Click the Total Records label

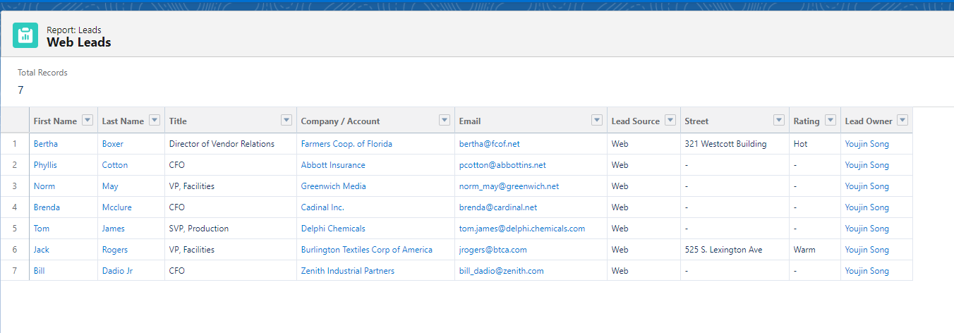point(42,73)
